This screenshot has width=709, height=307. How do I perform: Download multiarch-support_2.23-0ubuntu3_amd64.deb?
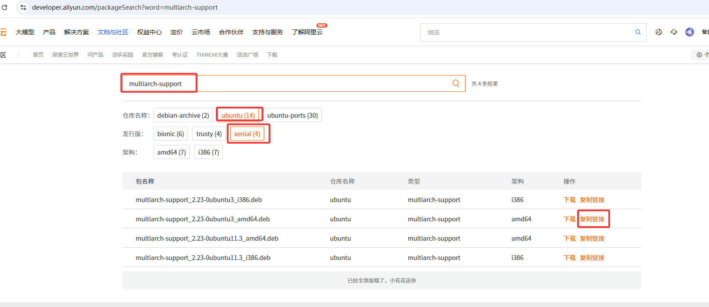(x=570, y=219)
